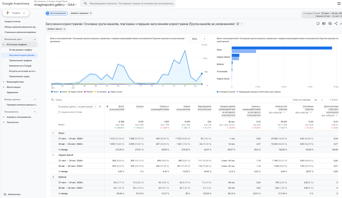Click the Direct dark blue bar in bar chart
This screenshot has width=342, height=198.
click(x=282, y=48)
